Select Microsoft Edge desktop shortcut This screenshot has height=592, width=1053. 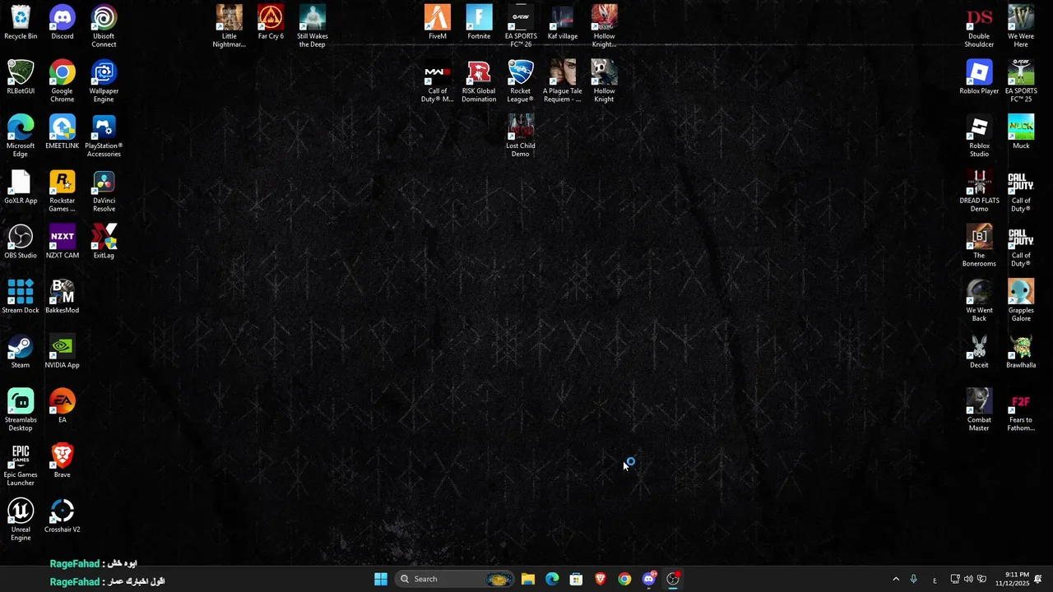point(21,136)
